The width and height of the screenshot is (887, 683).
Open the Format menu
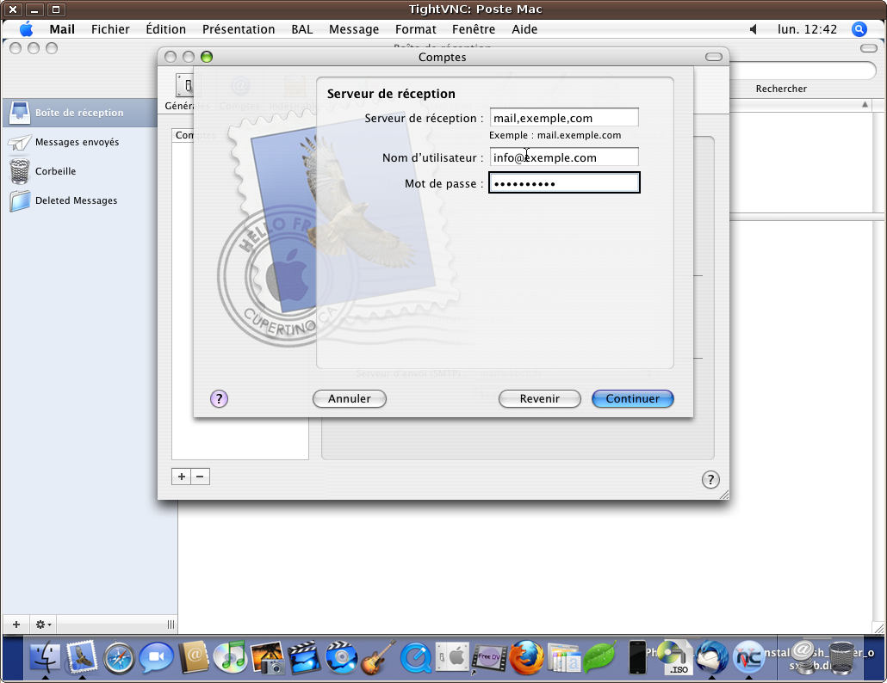(416, 29)
